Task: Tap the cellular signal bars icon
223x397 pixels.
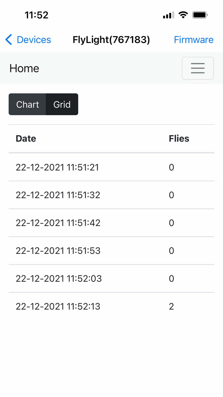Action: tap(168, 15)
